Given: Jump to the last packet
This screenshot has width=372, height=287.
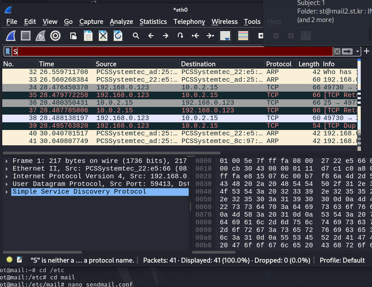Looking at the screenshot, I should [x=210, y=36].
